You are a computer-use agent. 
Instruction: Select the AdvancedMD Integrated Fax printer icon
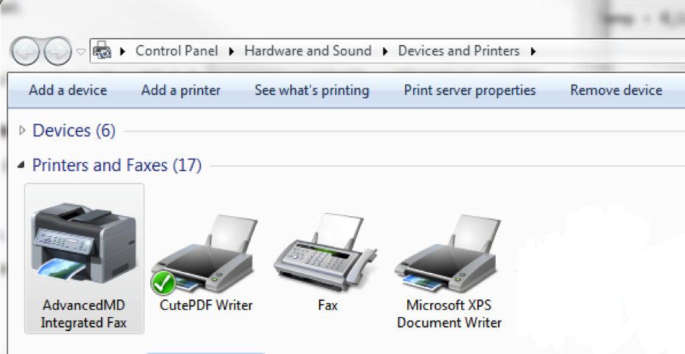pyautogui.click(x=83, y=243)
